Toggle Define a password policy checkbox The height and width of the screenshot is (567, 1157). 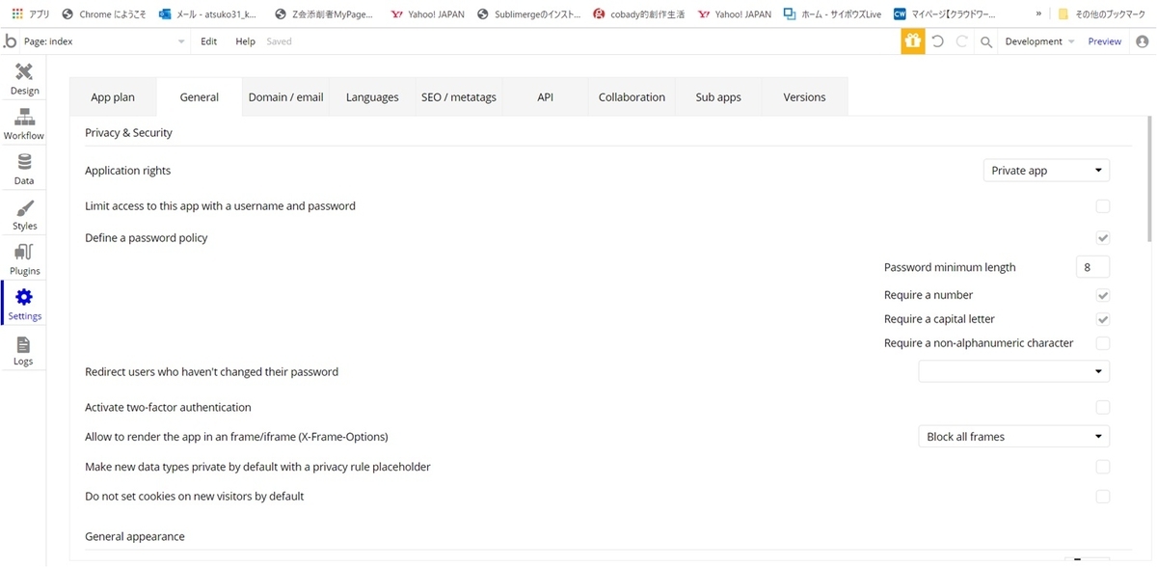tap(1103, 237)
